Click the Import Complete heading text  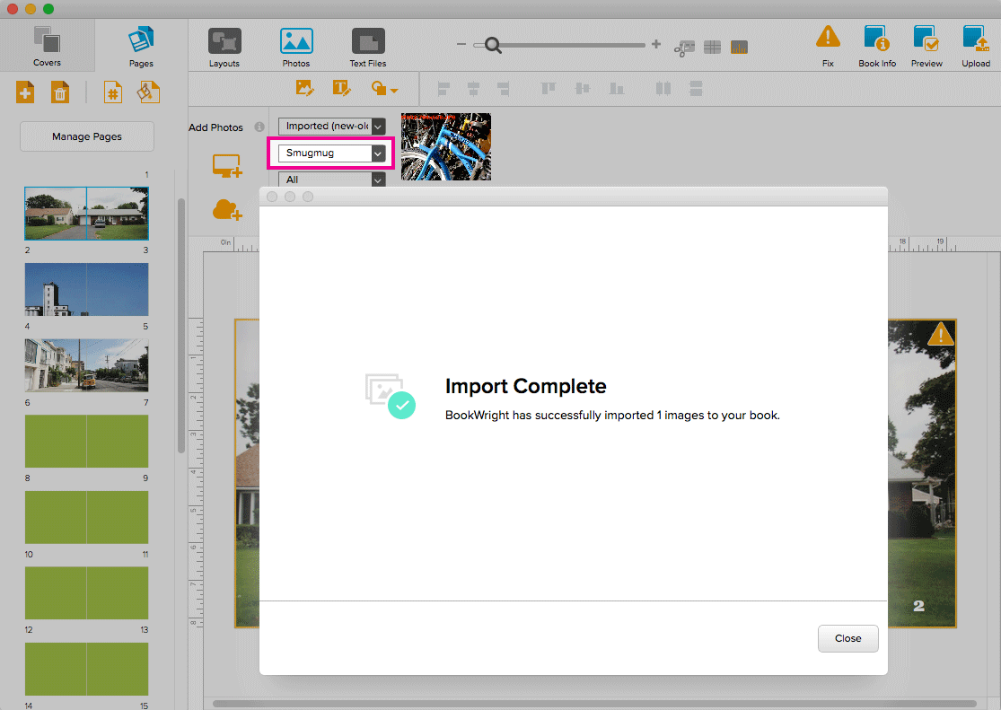525,386
